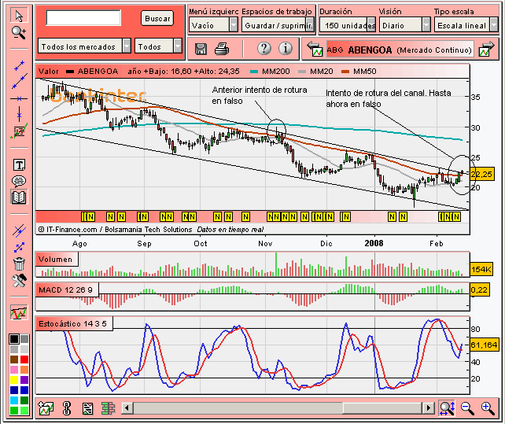The width and height of the screenshot is (505, 424).
Task: Select the pointer arrow tool
Action: (19, 16)
